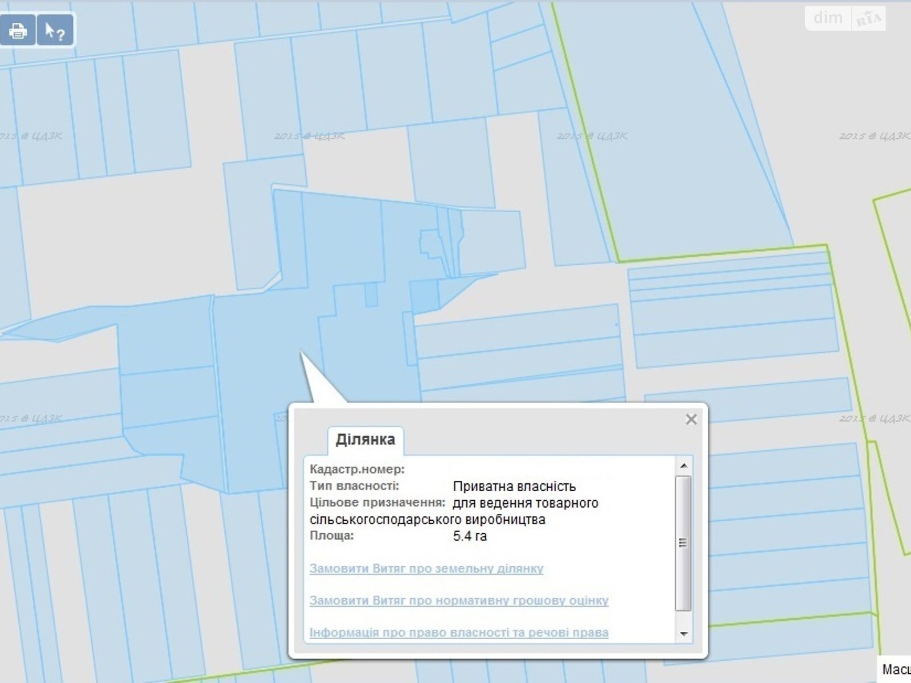Open 'Замовити Витяг про нормативну грошову оцінку' link
The height and width of the screenshot is (683, 911).
pos(459,600)
